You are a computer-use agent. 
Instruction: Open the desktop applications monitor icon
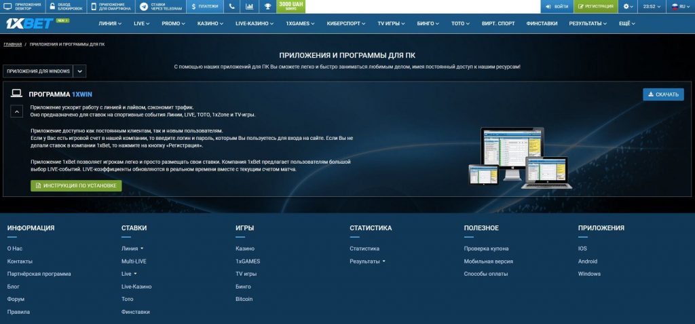coord(7,7)
